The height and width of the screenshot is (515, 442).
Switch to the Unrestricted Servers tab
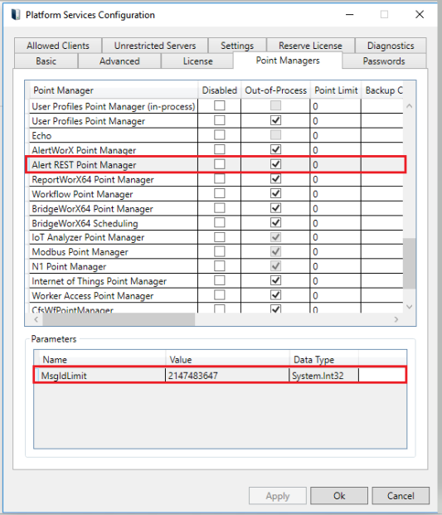click(155, 46)
